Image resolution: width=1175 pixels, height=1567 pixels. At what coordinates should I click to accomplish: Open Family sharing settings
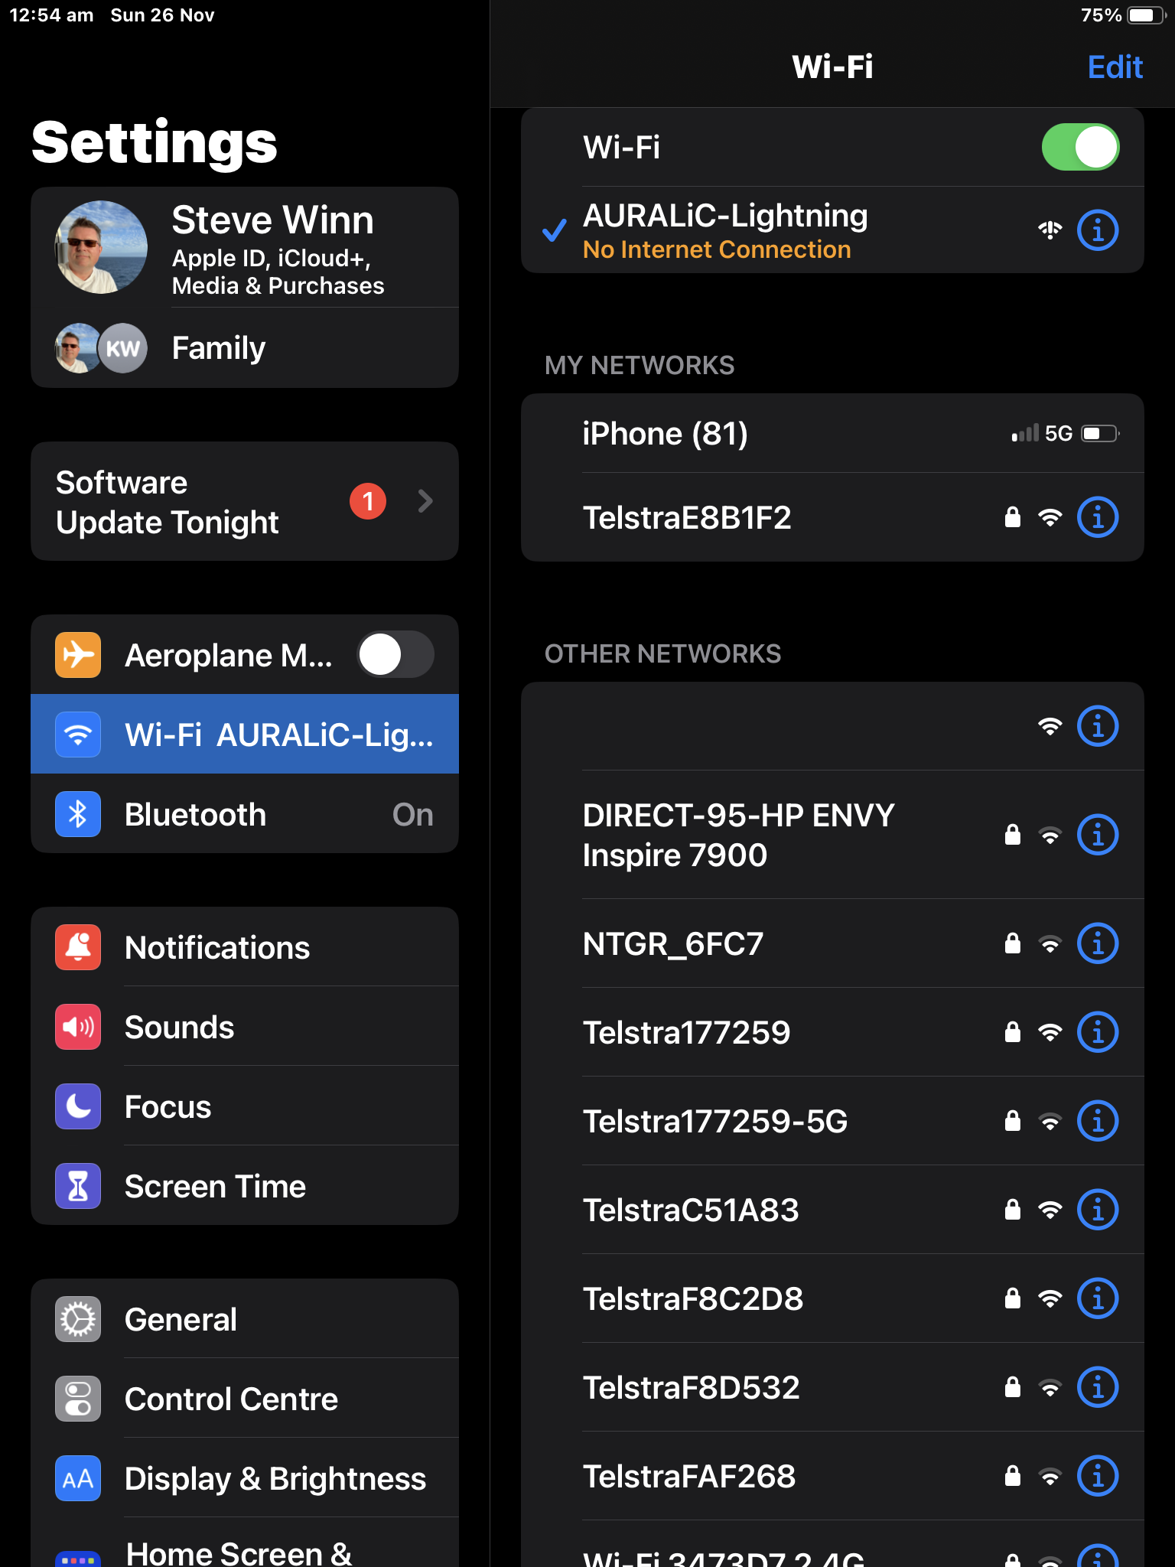(245, 348)
